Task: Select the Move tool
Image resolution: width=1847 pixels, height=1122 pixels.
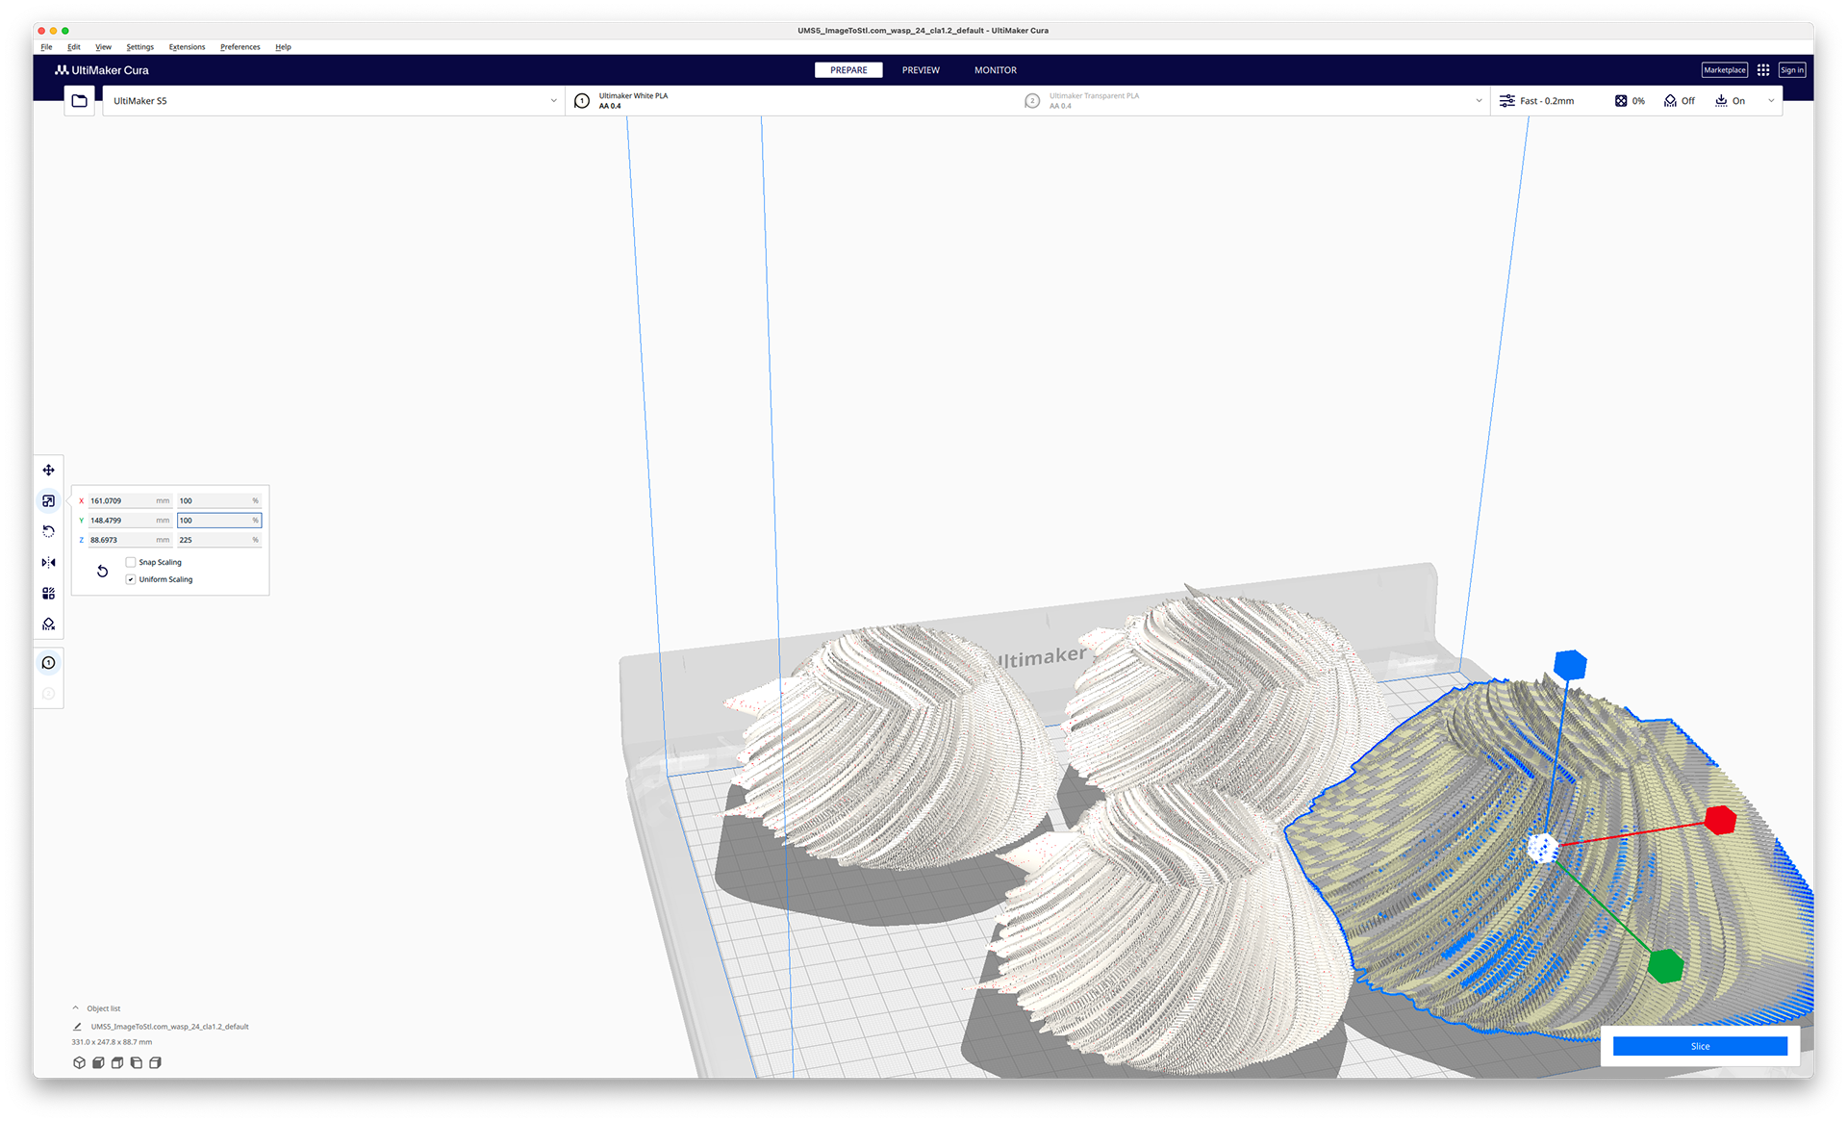Action: click(48, 471)
